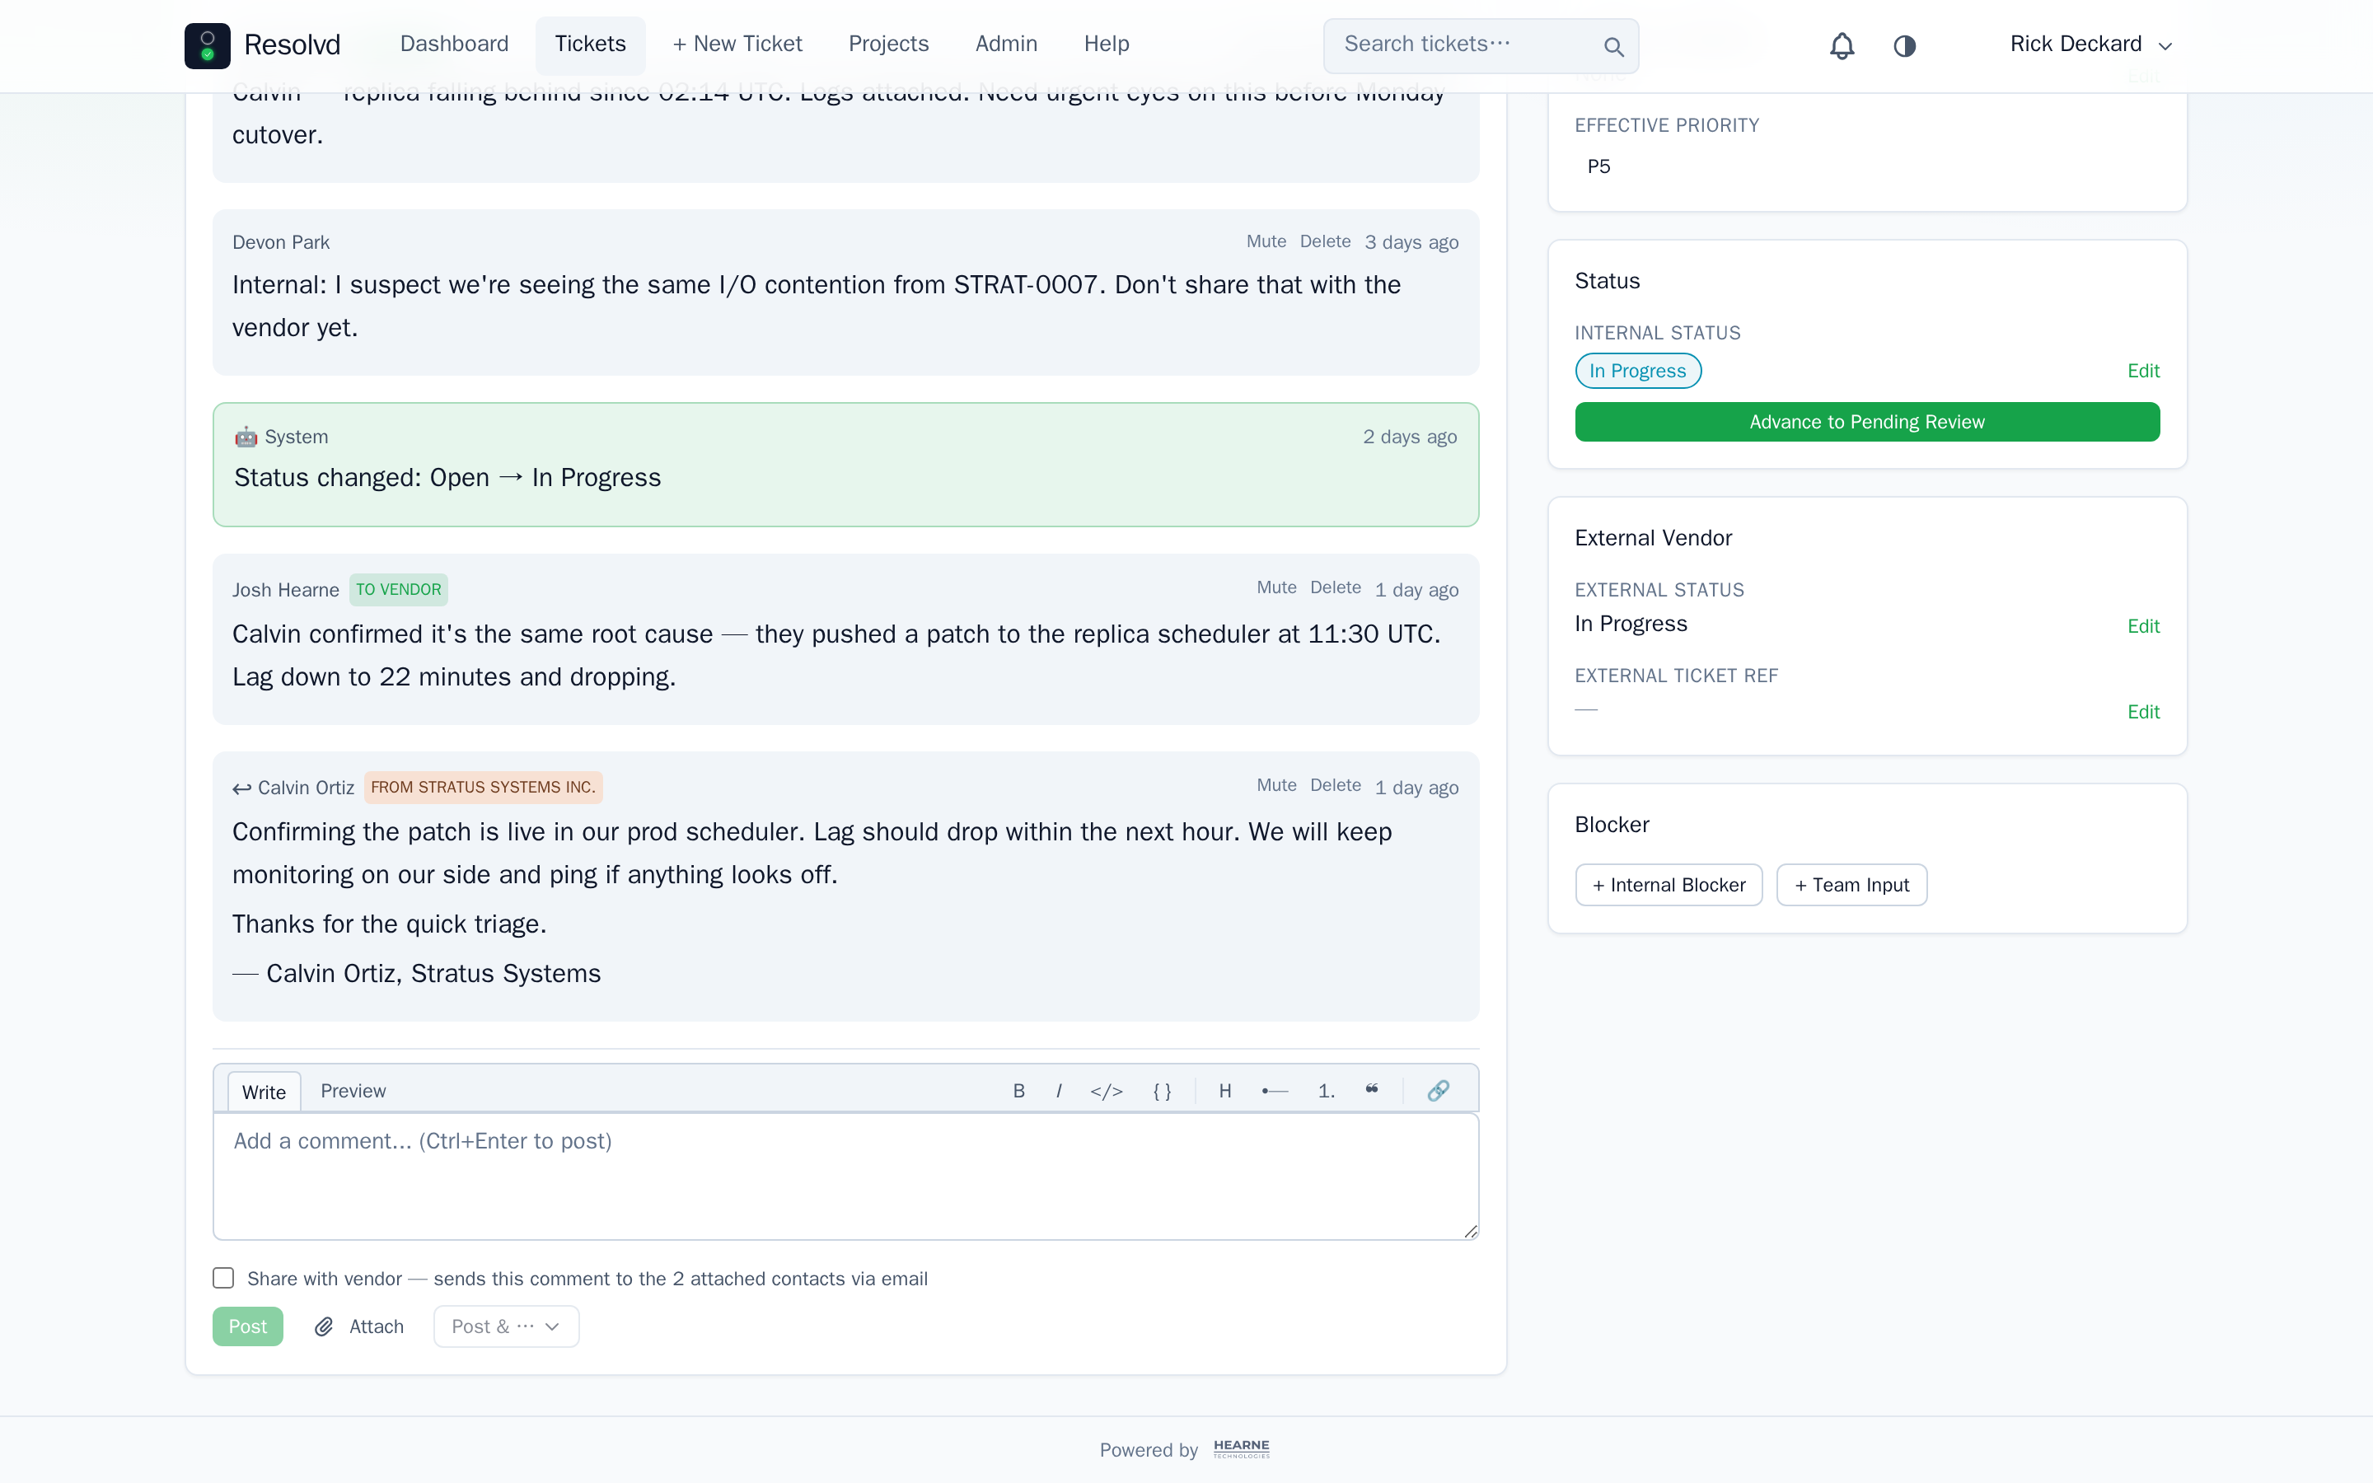Screen dimensions: 2373x1483
Task: Click the '2 days ago' timestamp
Action: click(x=1409, y=437)
